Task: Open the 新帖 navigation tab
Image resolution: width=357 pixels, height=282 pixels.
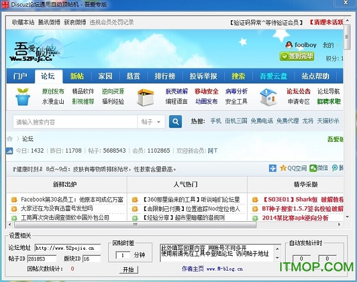Action: (x=77, y=76)
